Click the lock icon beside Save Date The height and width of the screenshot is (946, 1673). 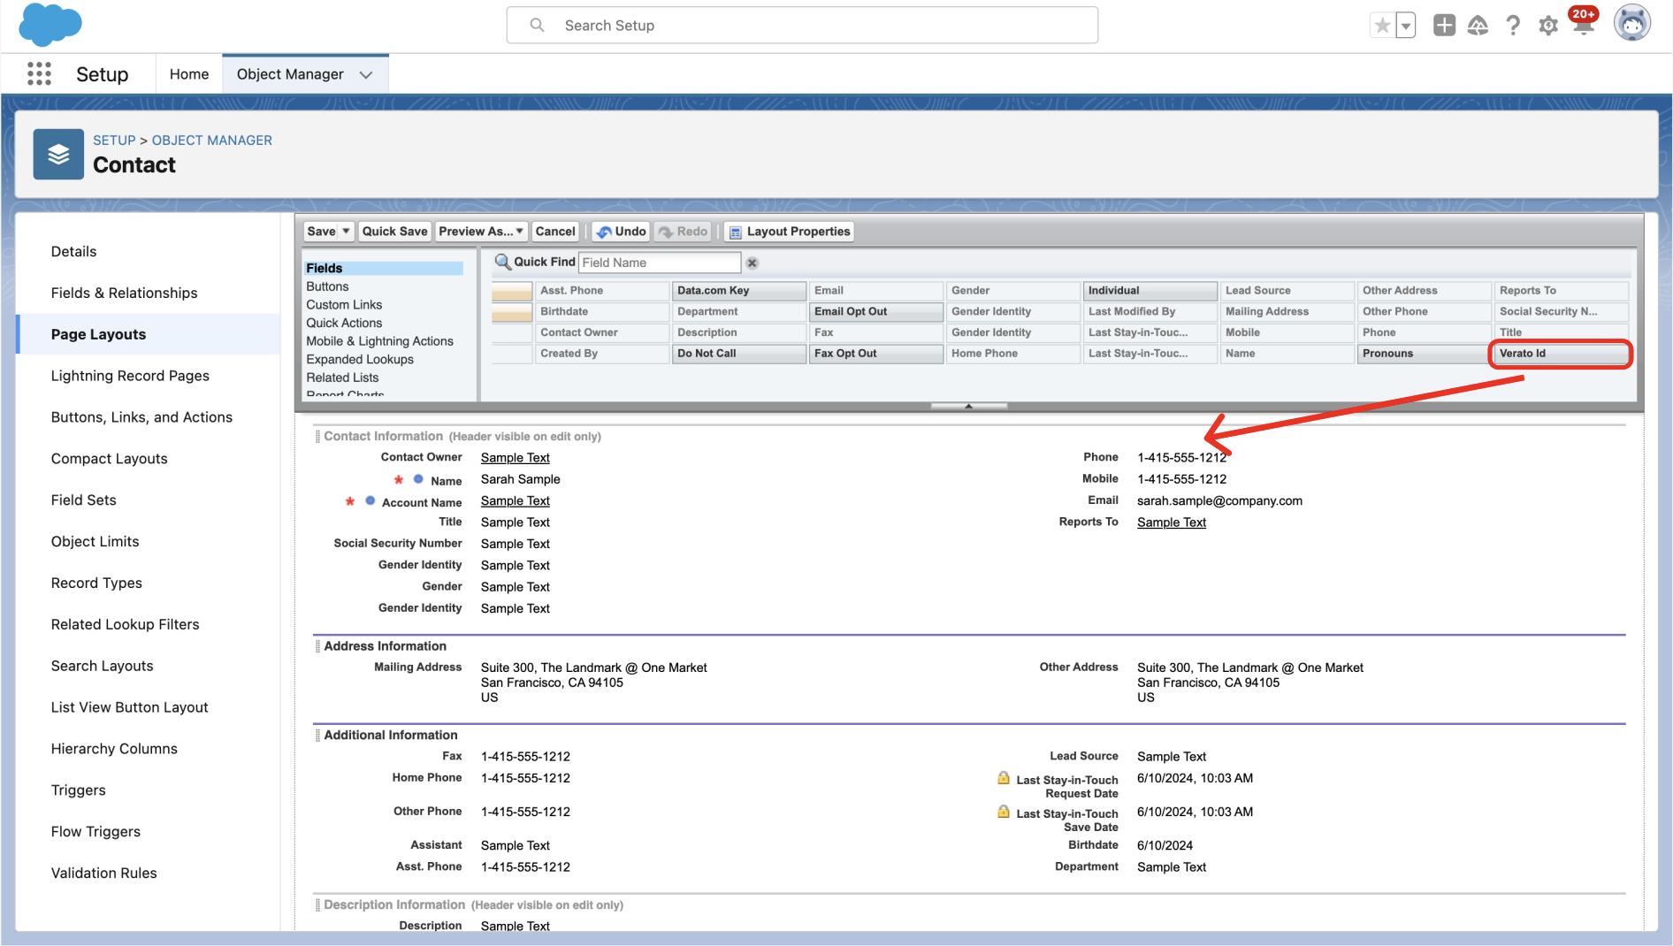(1003, 812)
